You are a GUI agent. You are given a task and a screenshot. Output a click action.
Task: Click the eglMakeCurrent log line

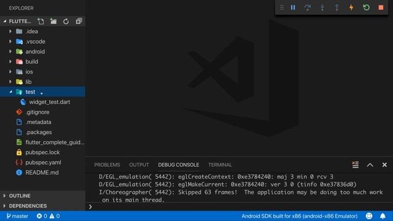tap(228, 184)
